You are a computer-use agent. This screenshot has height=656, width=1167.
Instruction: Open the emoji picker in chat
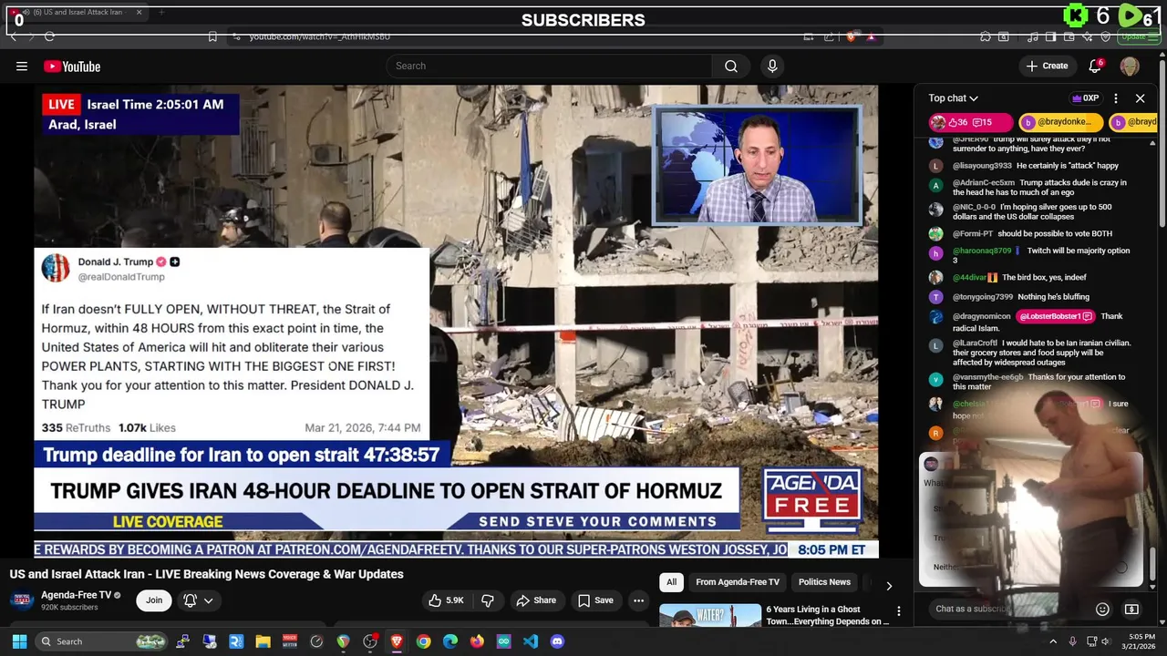1102,609
